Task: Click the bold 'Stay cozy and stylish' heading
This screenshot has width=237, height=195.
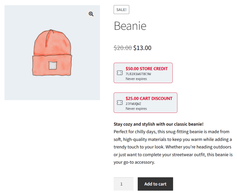Action: pyautogui.click(x=159, y=124)
